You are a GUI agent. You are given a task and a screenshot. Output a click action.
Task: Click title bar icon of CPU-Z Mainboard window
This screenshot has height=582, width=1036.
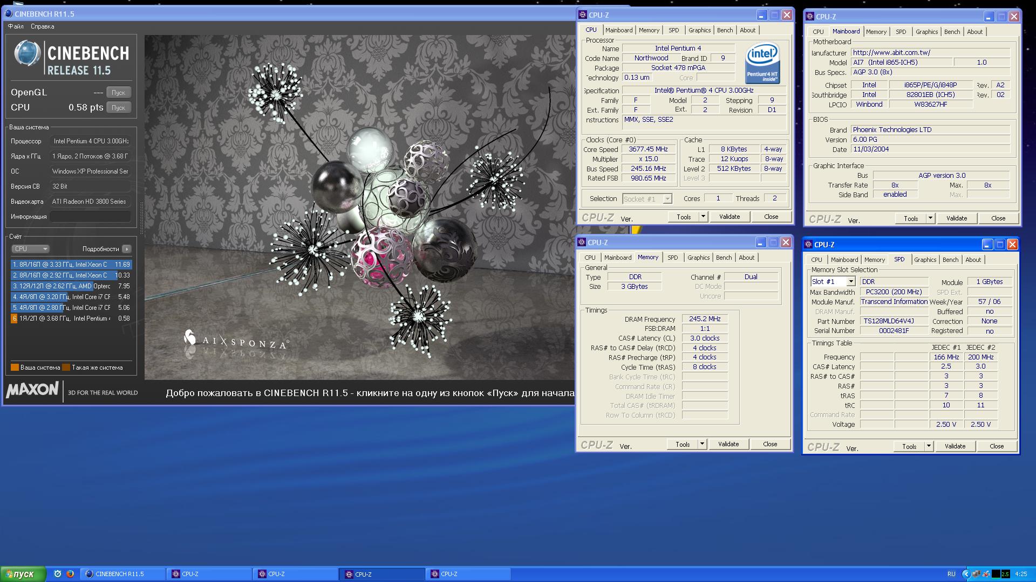click(809, 17)
